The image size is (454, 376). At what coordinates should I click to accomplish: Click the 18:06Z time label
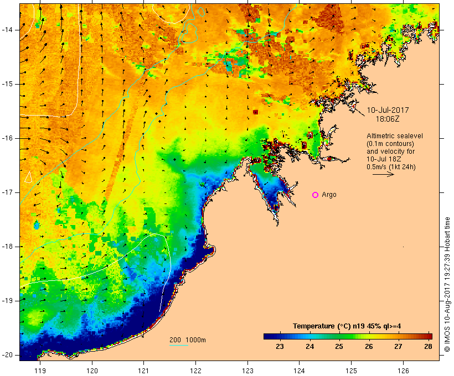click(388, 119)
